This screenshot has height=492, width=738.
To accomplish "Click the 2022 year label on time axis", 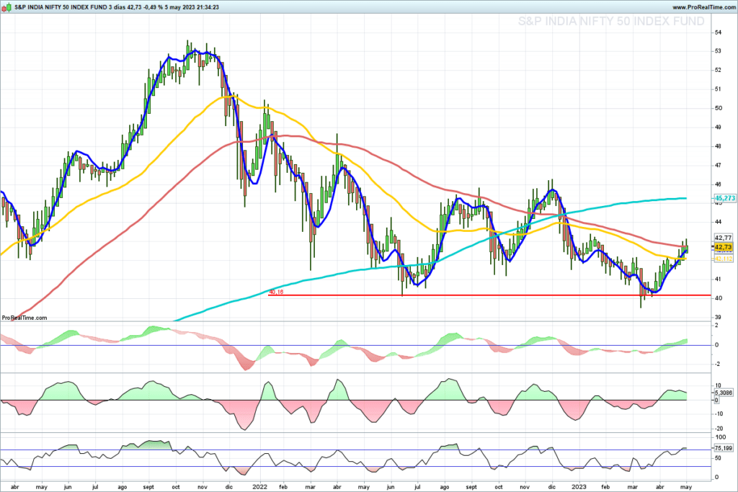I will tap(259, 487).
